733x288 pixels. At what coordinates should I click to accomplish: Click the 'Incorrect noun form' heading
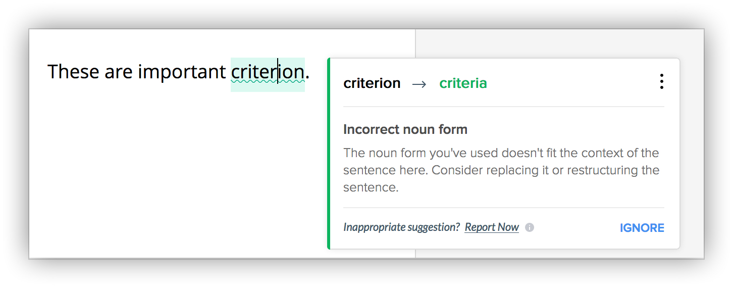(405, 129)
